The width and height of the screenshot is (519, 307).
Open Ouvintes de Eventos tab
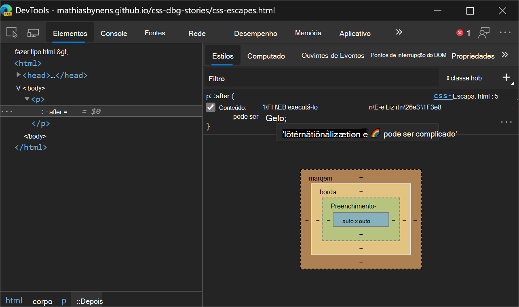[333, 56]
